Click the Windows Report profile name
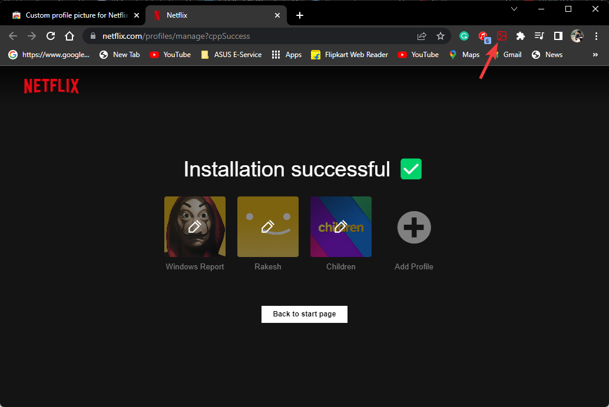 coord(194,266)
